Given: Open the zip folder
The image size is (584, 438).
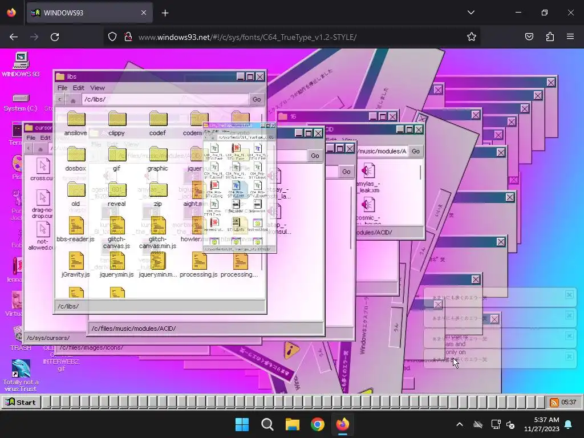Looking at the screenshot, I should (157, 194).
